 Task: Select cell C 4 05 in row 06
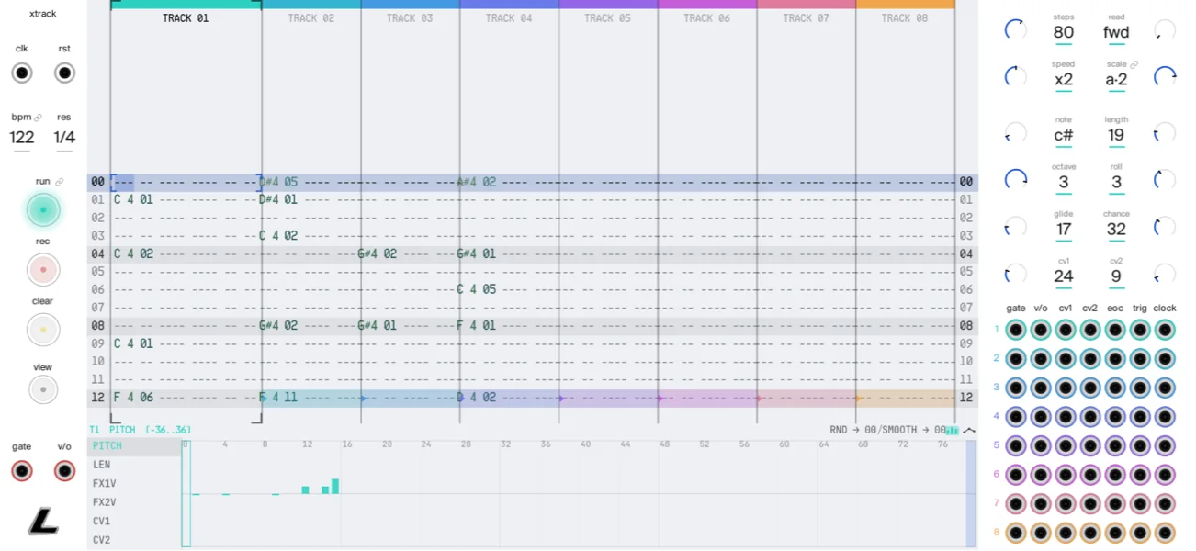478,289
